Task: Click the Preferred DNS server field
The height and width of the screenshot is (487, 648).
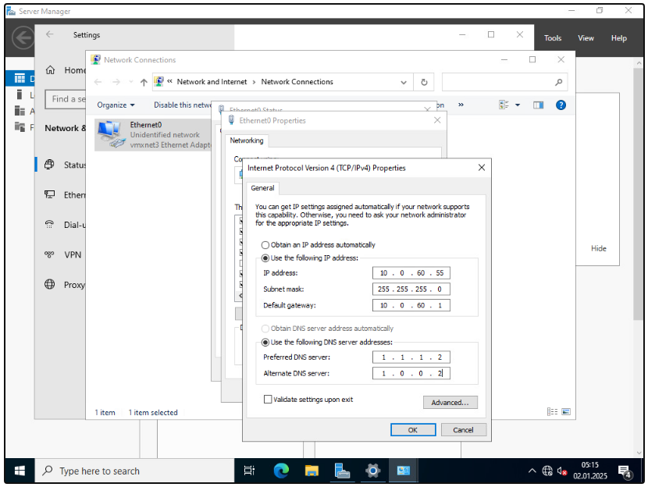Action: [411, 357]
